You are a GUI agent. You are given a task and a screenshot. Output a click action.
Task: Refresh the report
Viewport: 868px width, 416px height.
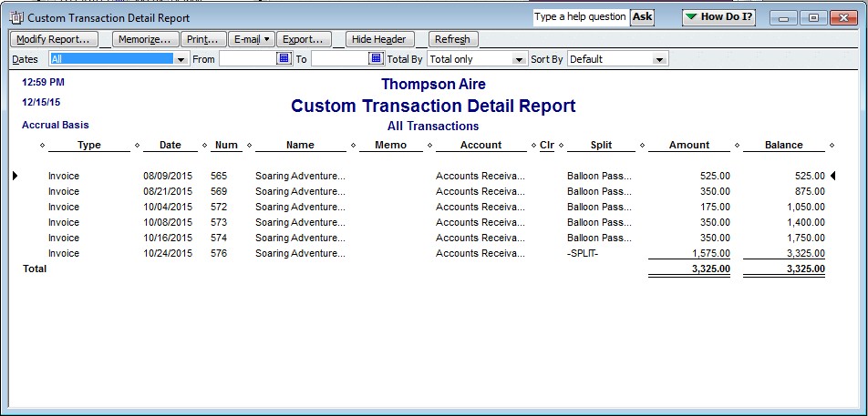452,39
